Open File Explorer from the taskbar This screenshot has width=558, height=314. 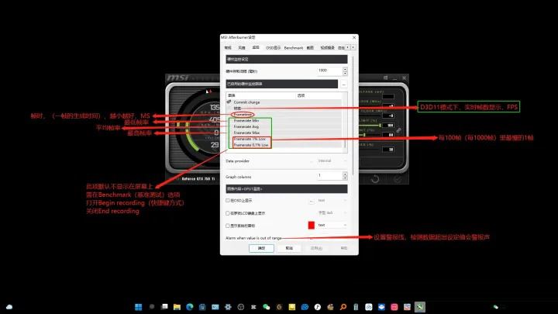(x=177, y=306)
